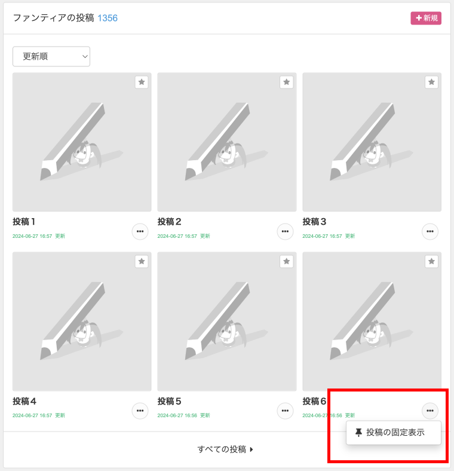Open the three-dot menu for 投稿３
Viewport: 454px width, 471px height.
[x=430, y=231]
